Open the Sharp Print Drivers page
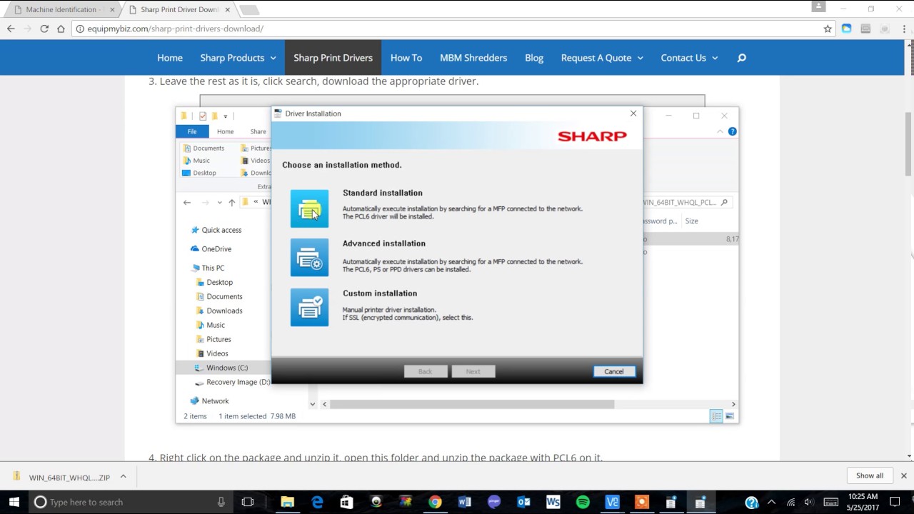Screen dimensions: 914x514 333,58
